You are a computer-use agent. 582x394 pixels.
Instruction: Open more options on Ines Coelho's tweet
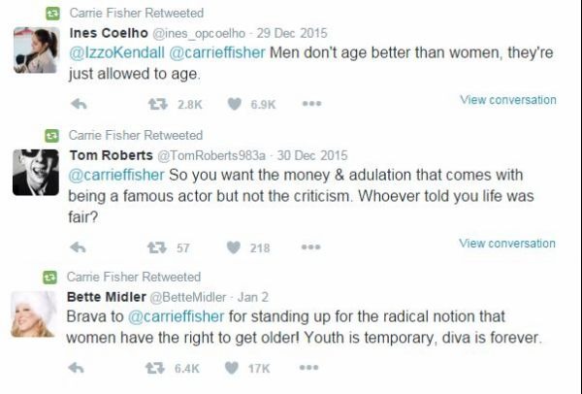(x=310, y=104)
